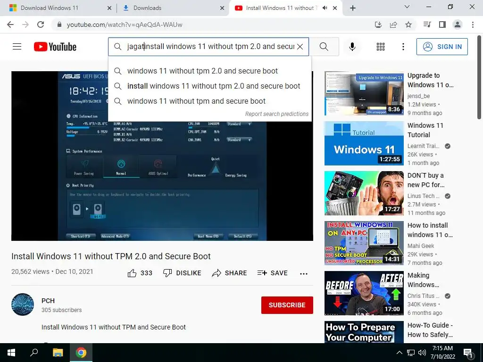This screenshot has height=362, width=483.
Task: Open taskbar clock showing 7:15 AM
Action: coord(442,353)
